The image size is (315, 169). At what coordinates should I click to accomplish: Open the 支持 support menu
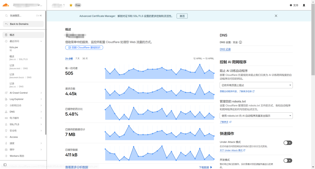[x=294, y=5]
